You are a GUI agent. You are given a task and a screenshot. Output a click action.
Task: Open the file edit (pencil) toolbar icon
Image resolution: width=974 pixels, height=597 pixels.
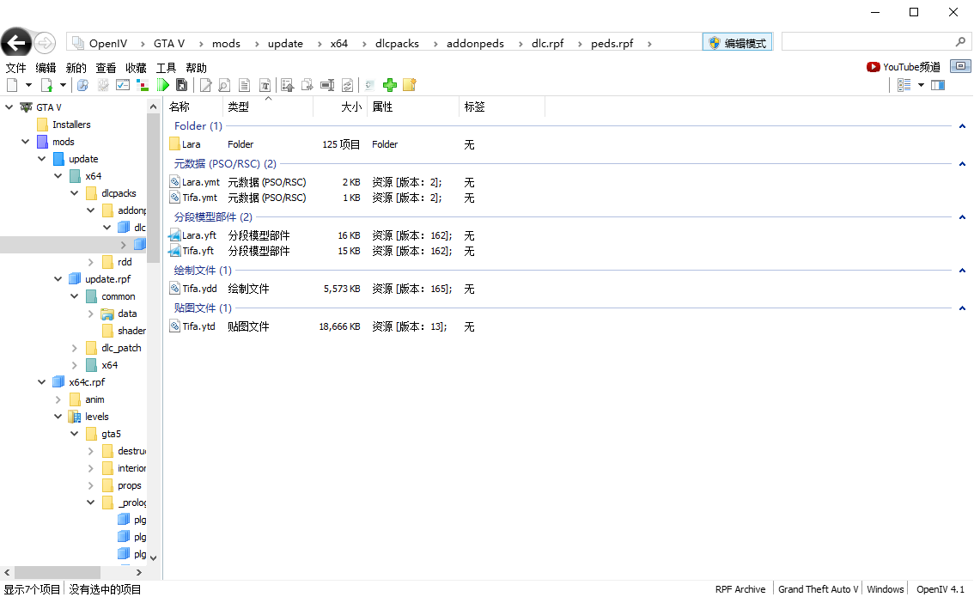click(205, 84)
